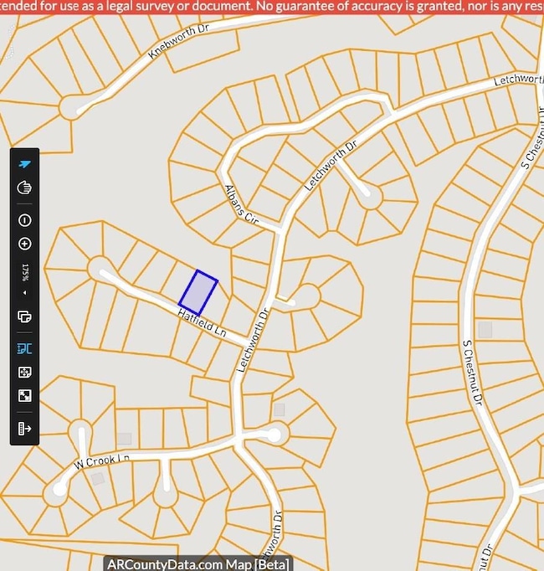This screenshot has height=571, width=544.
Task: Click the red disclaimer banner
Action: 272,7
